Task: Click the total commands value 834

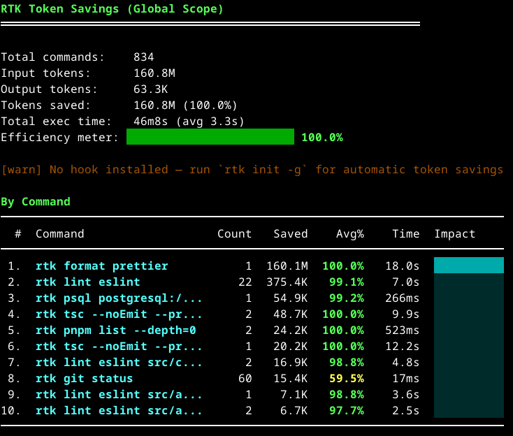Action: pos(144,57)
